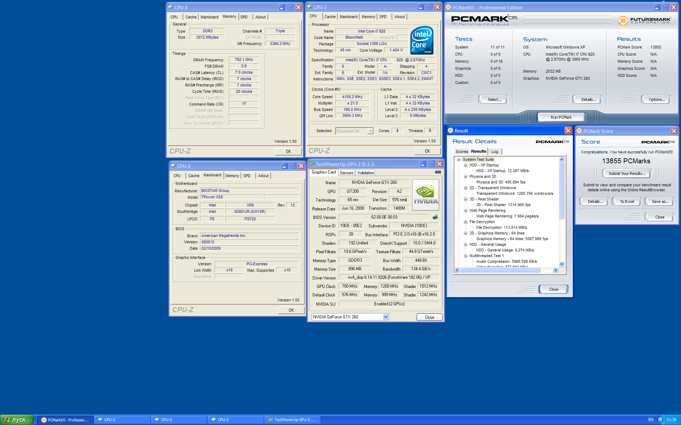The image size is (681, 425).
Task: Open the Processor #1 selection dropdown
Action: (x=370, y=131)
